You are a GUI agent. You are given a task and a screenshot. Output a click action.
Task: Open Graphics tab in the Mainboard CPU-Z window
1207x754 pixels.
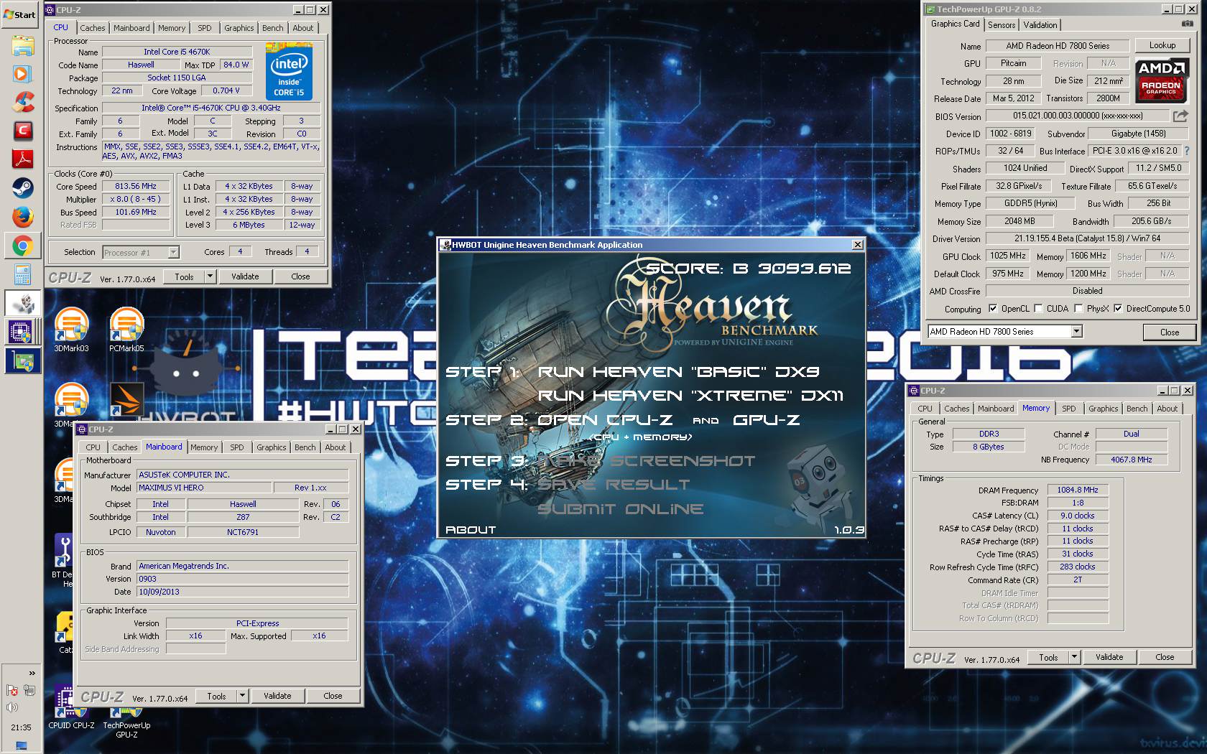272,447
